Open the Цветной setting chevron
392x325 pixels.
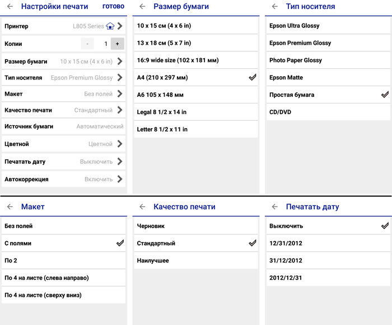point(120,144)
